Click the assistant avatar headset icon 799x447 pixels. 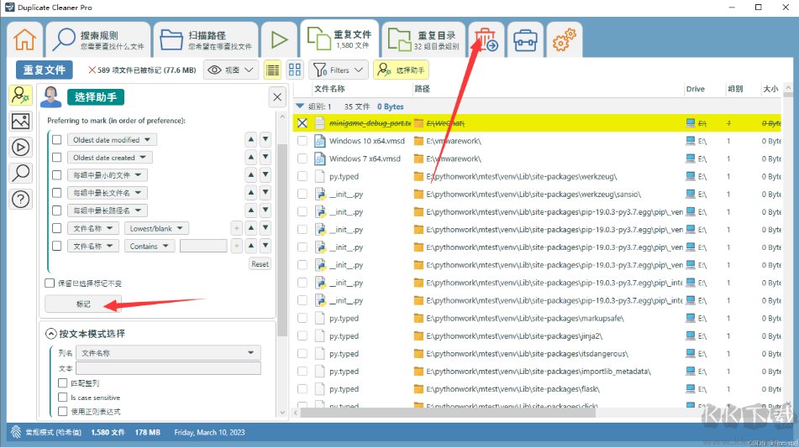point(50,96)
